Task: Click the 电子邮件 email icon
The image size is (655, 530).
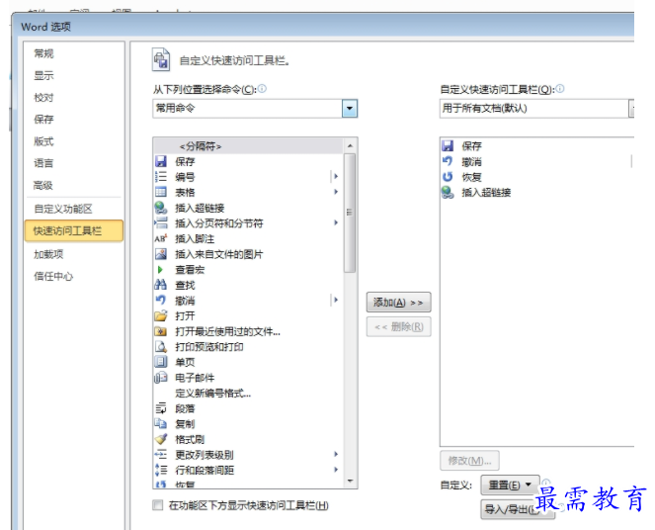Action: 161,378
